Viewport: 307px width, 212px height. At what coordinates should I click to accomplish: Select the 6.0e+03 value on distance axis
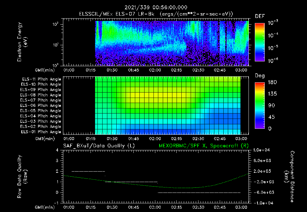click(262, 160)
